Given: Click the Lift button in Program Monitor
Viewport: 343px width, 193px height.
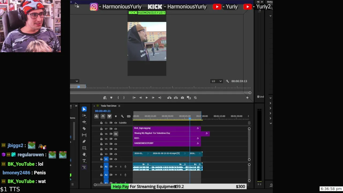Looking at the screenshot, I should (x=169, y=98).
